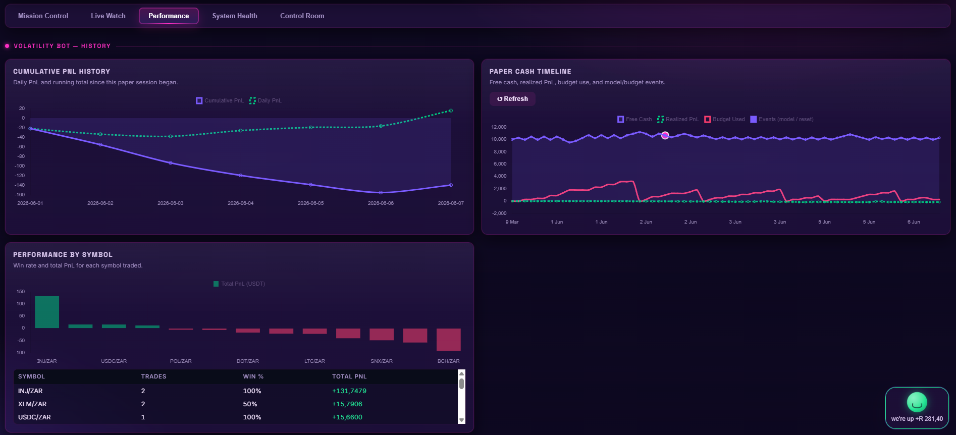This screenshot has height=435, width=956.
Task: Select the INJ/ZAR row in the table
Action: tap(235, 391)
